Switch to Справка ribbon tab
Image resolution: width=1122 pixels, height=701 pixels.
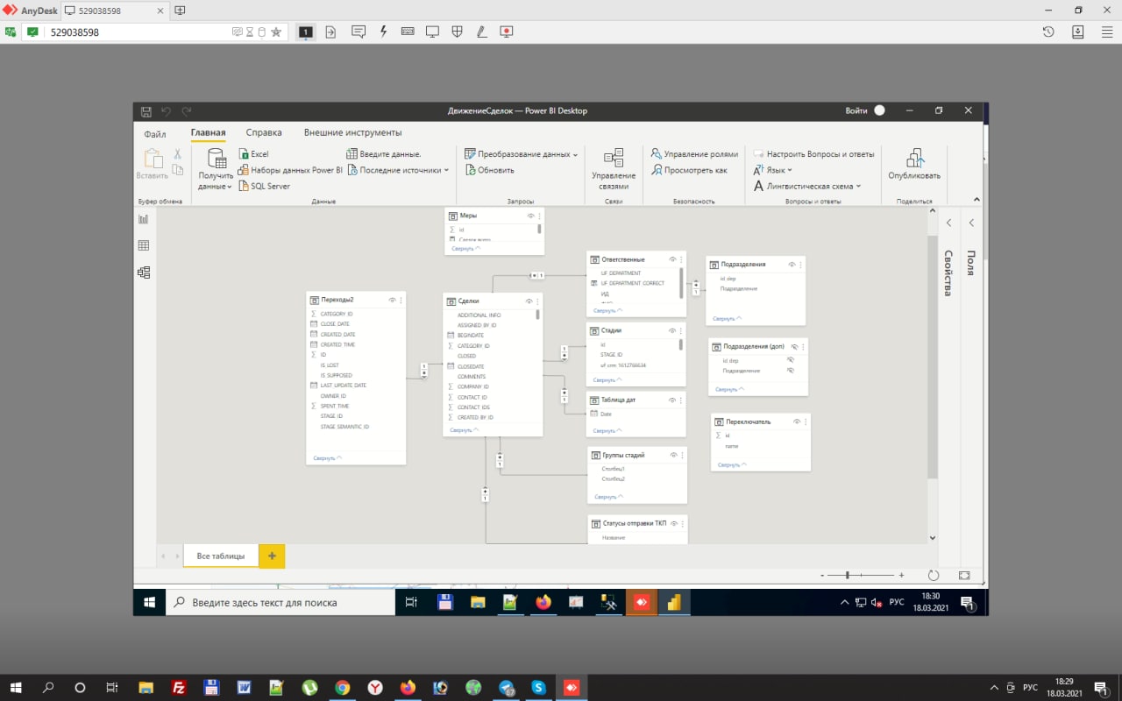264,132
